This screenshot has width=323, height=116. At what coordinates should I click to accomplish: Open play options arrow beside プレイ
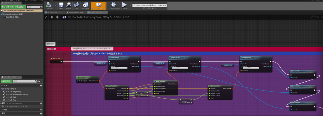(130, 6)
